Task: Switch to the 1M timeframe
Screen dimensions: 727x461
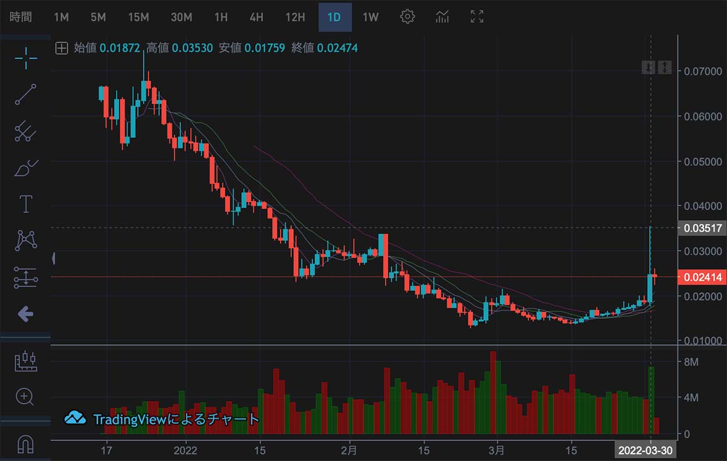Action: pyautogui.click(x=61, y=17)
